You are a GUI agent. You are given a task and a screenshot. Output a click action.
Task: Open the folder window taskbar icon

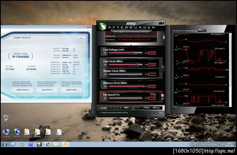(x=56, y=144)
